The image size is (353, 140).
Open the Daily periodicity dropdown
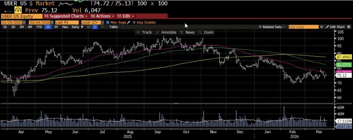pos(77,27)
